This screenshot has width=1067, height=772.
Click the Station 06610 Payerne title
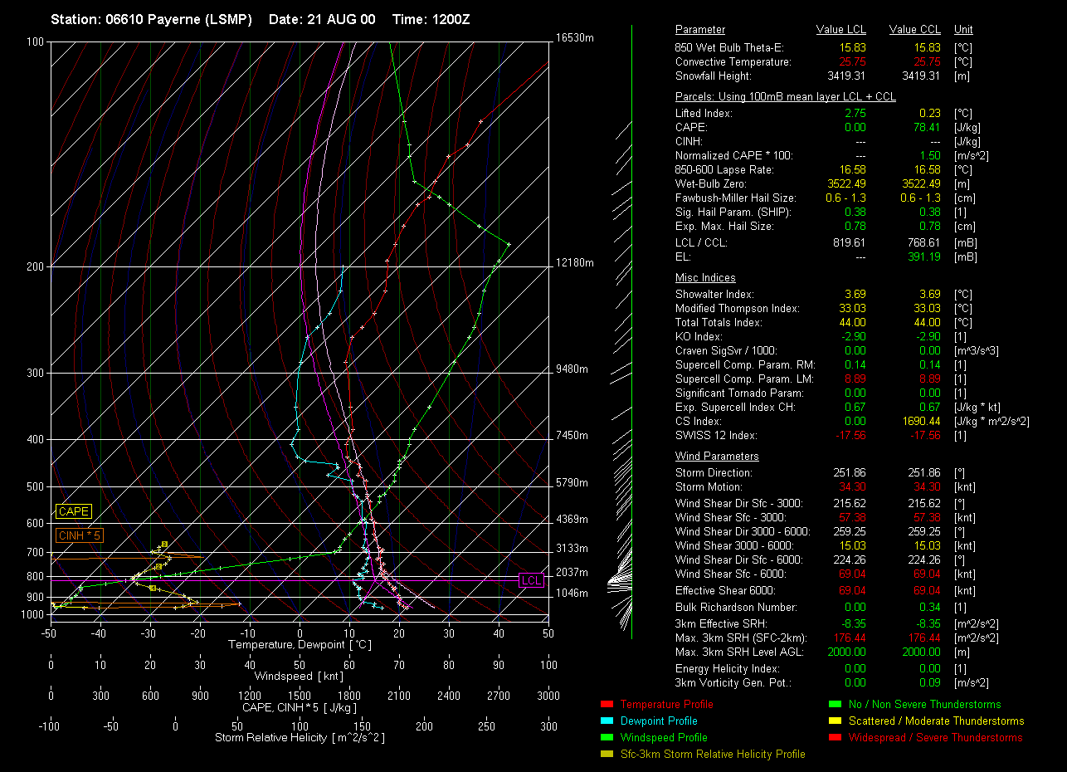click(151, 19)
